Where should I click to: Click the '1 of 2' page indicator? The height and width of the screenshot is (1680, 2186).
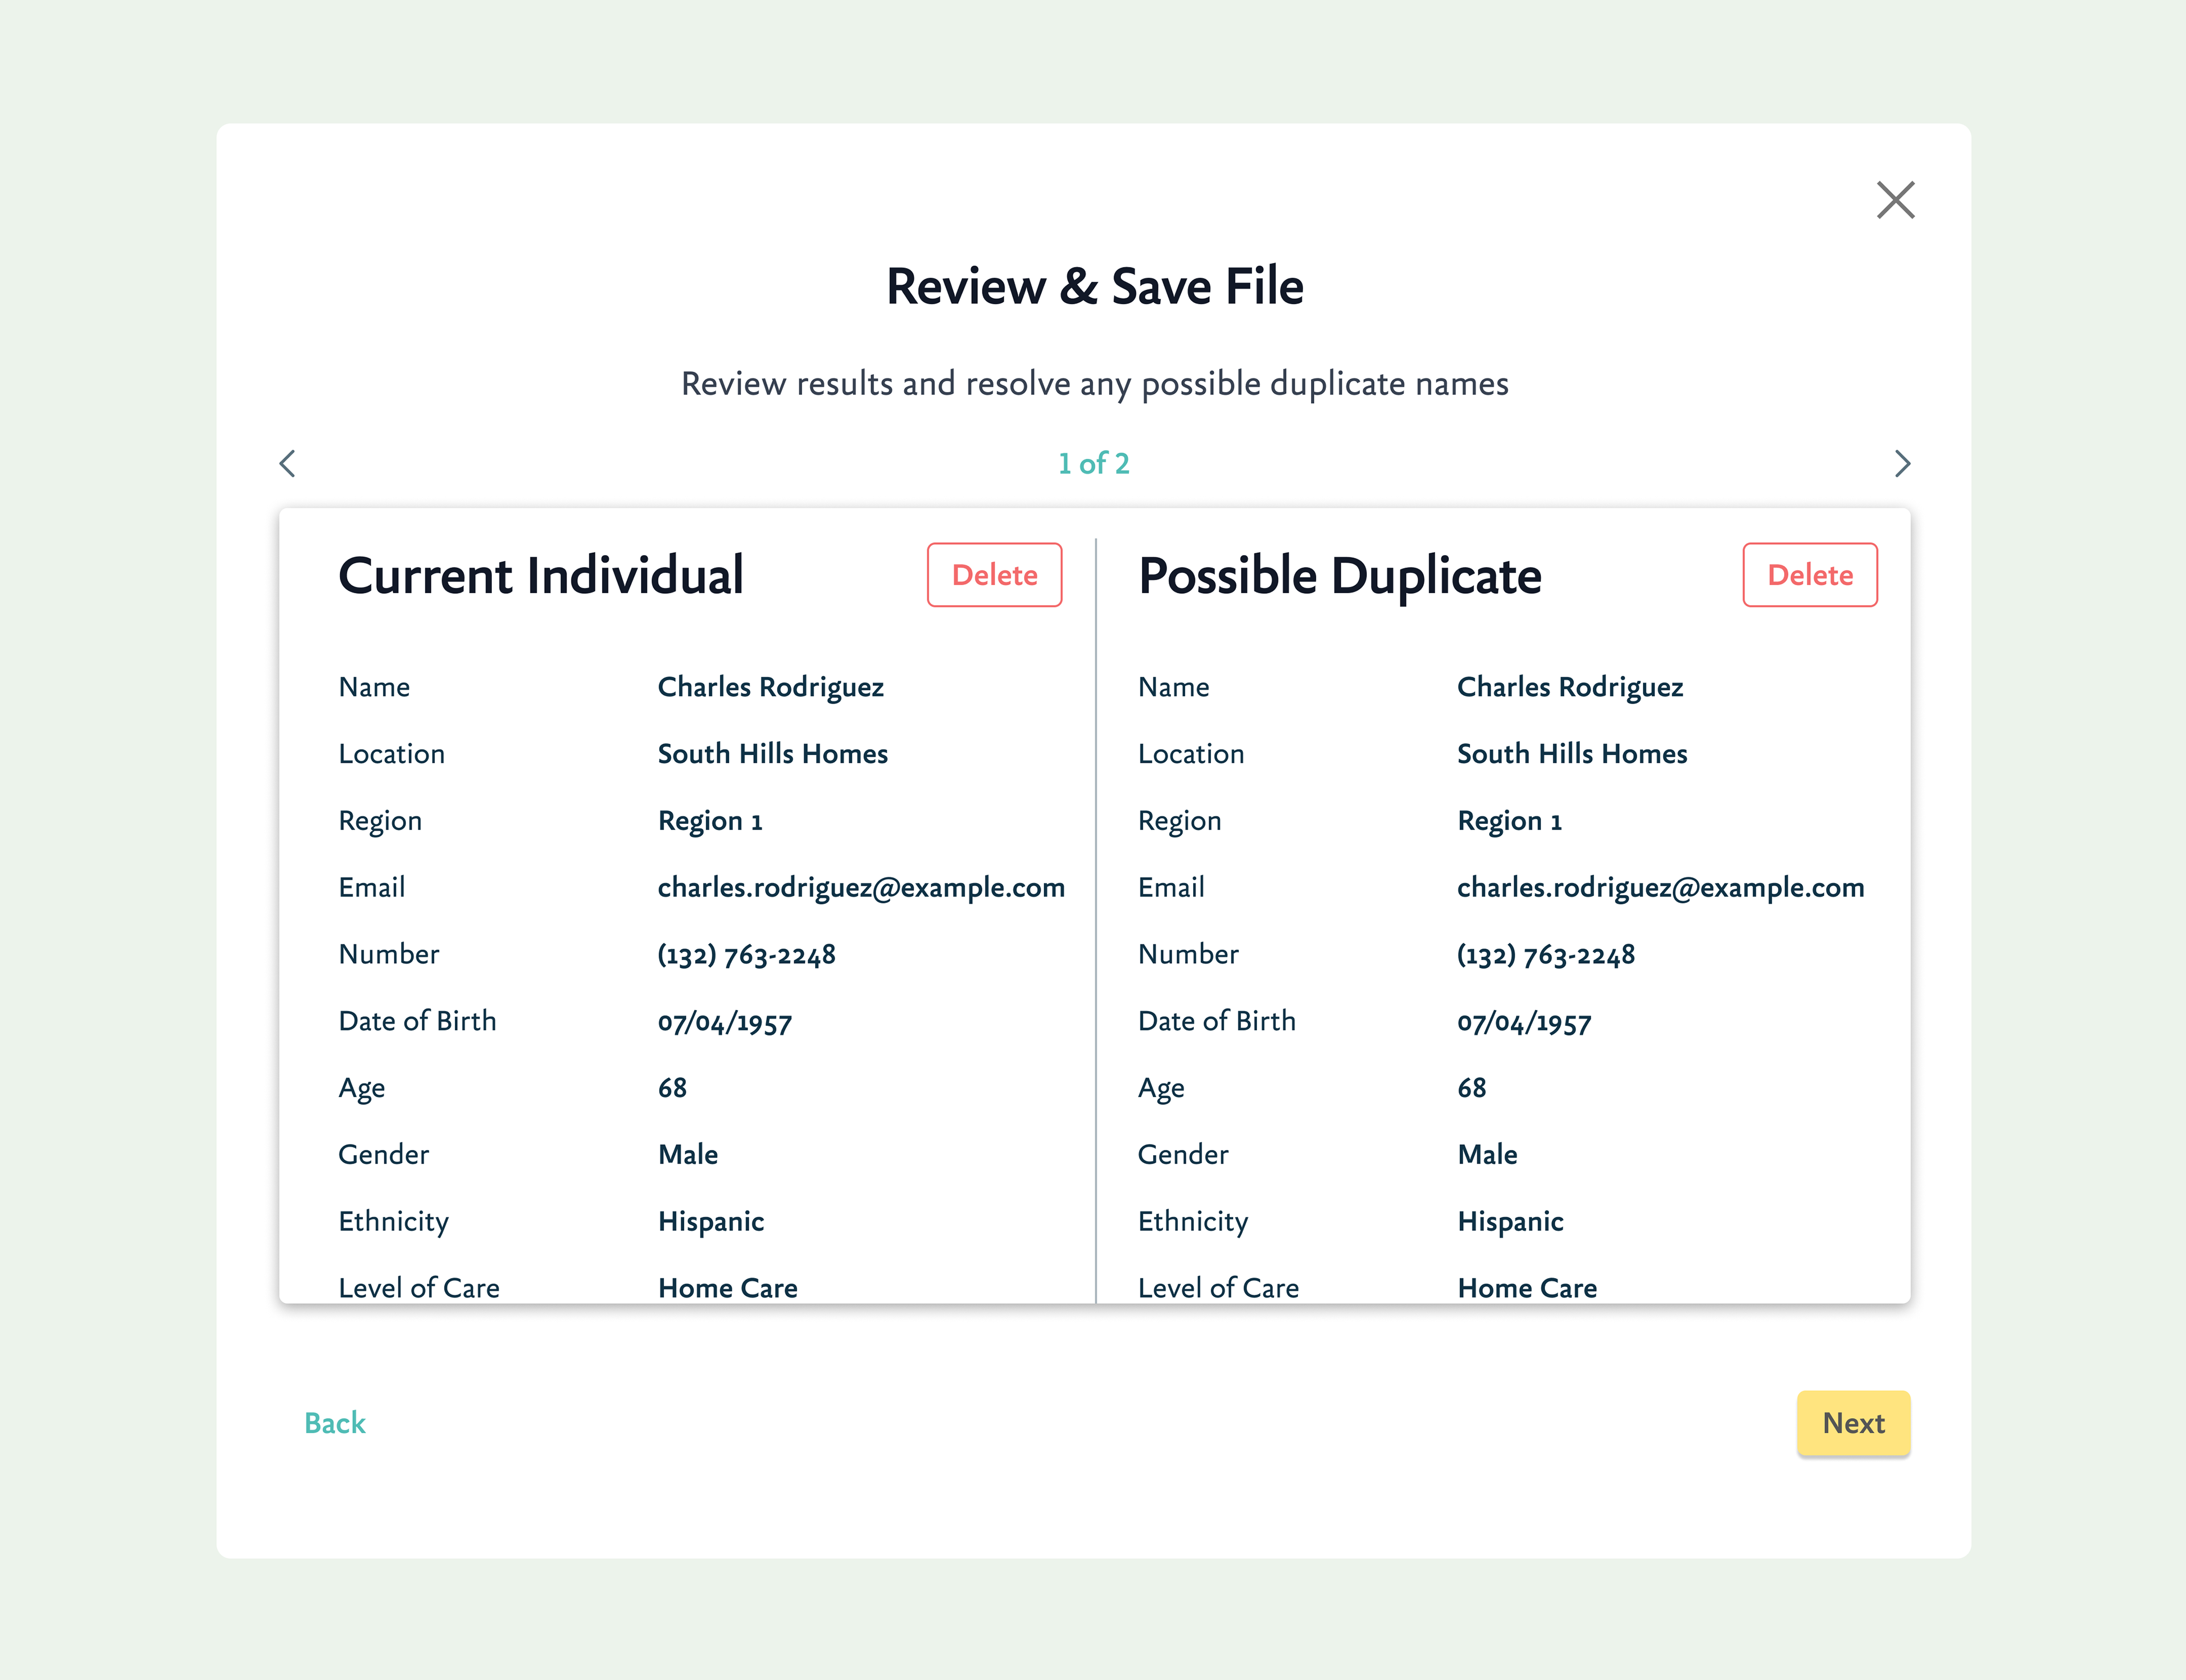[x=1094, y=463]
